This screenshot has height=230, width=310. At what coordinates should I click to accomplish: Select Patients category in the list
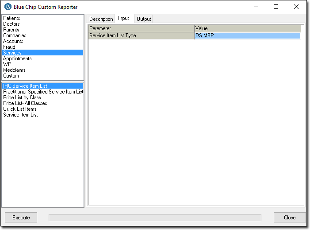[x=11, y=18]
